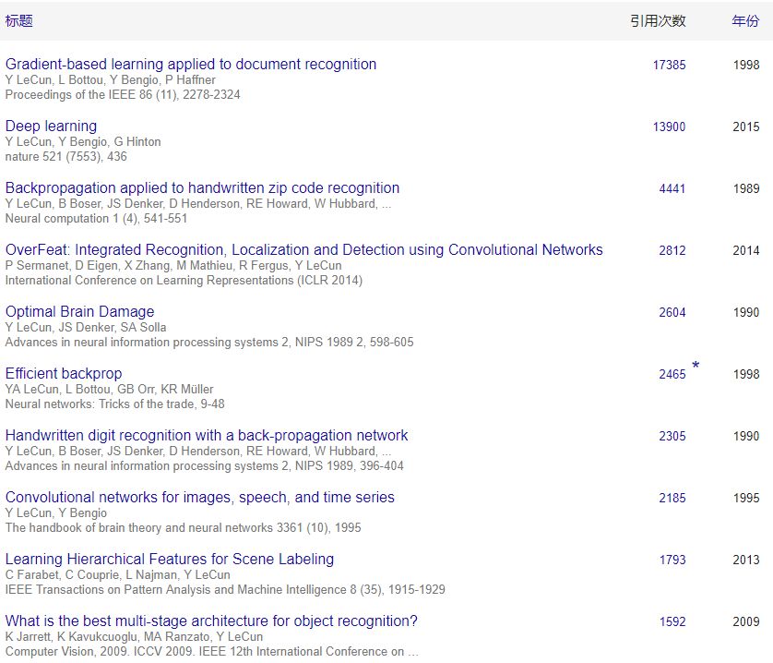Open the OverFeat paper title link
This screenshot has height=663, width=773.
click(x=303, y=250)
